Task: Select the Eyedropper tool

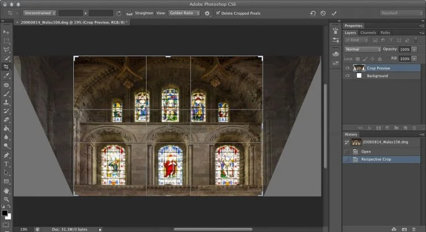Action: pos(6,75)
